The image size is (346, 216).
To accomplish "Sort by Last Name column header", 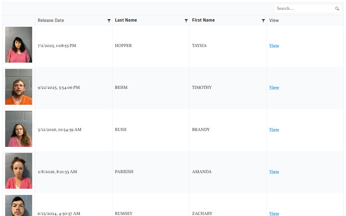I will pyautogui.click(x=126, y=20).
